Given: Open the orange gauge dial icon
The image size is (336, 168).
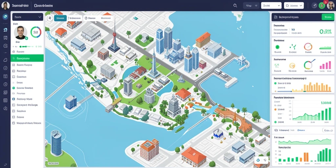Looking at the screenshot, I should (308, 46).
